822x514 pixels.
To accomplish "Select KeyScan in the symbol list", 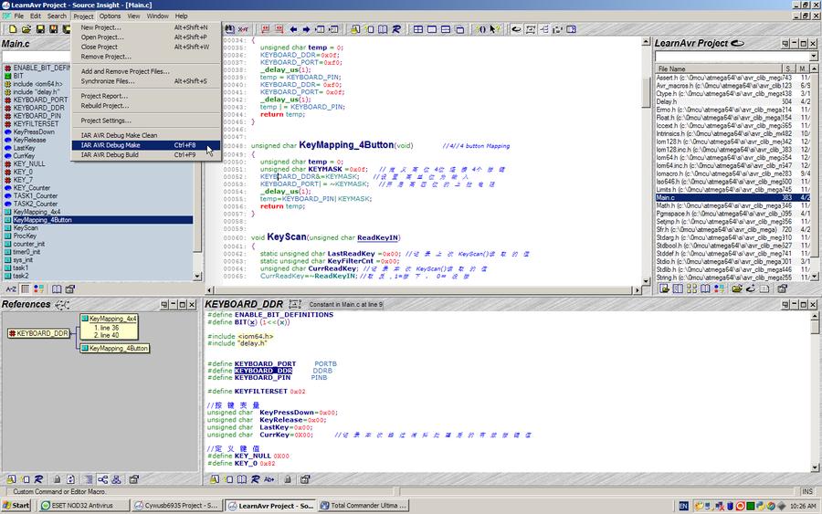I will click(26, 228).
